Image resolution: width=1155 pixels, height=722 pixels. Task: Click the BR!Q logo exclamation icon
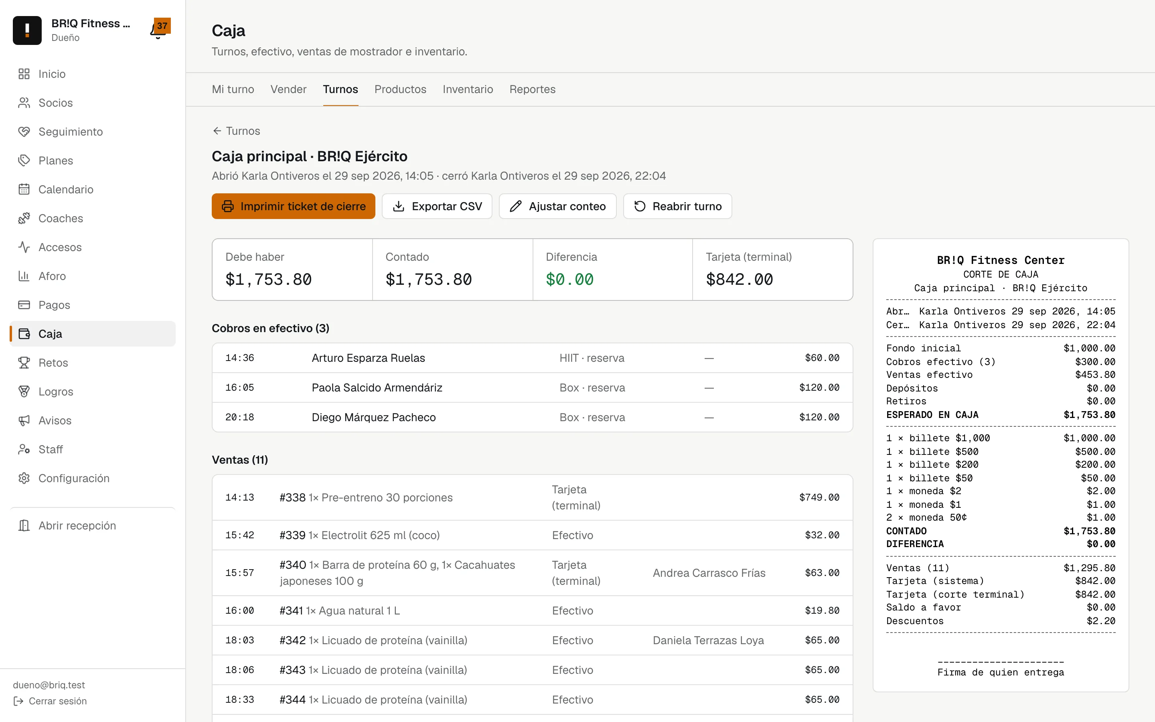pos(27,30)
